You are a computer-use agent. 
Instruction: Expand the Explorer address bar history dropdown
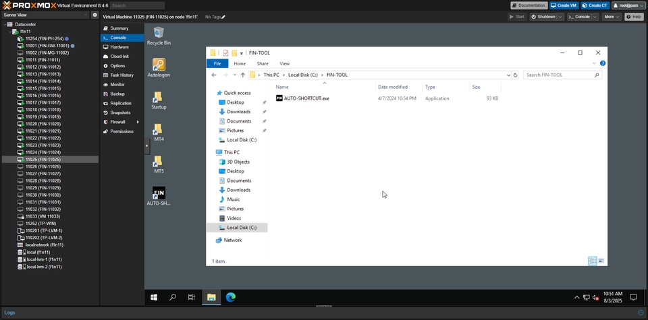508,75
